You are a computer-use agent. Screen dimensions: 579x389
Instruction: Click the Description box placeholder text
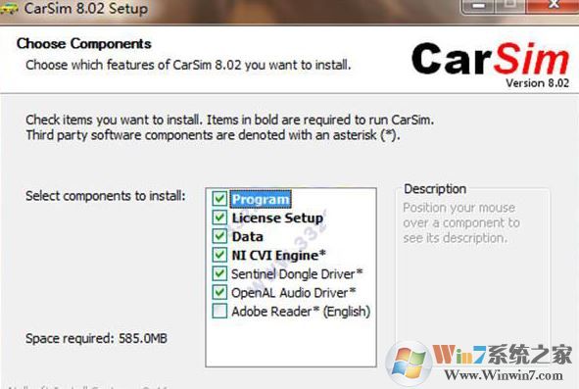461,222
